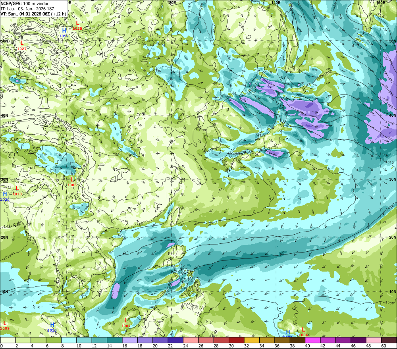Select the 6–8 olive green legend swatch
The image size is (397, 349).
coord(54,340)
